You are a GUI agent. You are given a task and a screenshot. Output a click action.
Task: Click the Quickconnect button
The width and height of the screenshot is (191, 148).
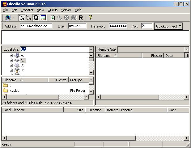(166, 26)
